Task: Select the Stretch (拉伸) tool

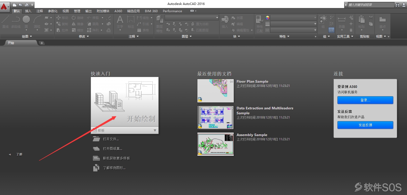Action: point(62,30)
